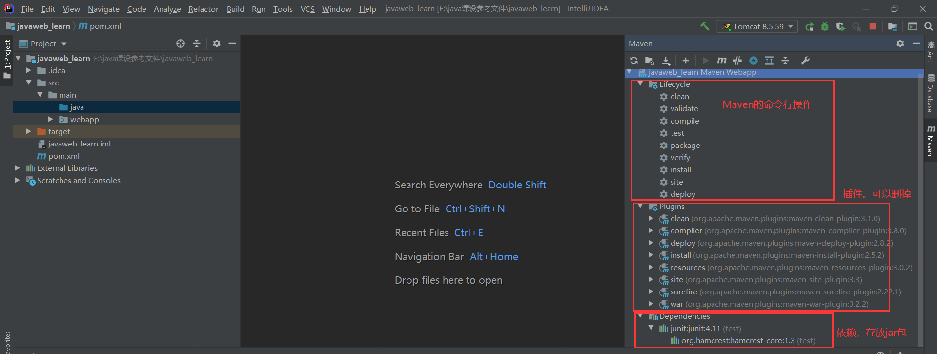Click Download Sources icon in Maven toolbar
Screen dimensions: 937x354
[x=666, y=61]
